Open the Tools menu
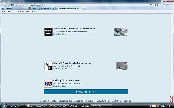 (28, 12)
